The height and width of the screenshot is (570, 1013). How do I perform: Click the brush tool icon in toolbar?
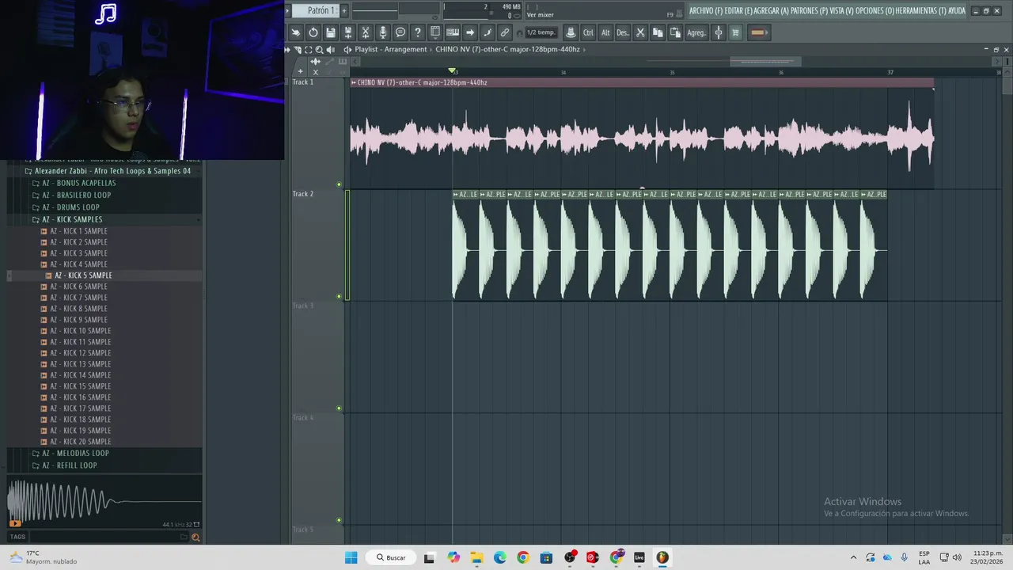coord(488,32)
